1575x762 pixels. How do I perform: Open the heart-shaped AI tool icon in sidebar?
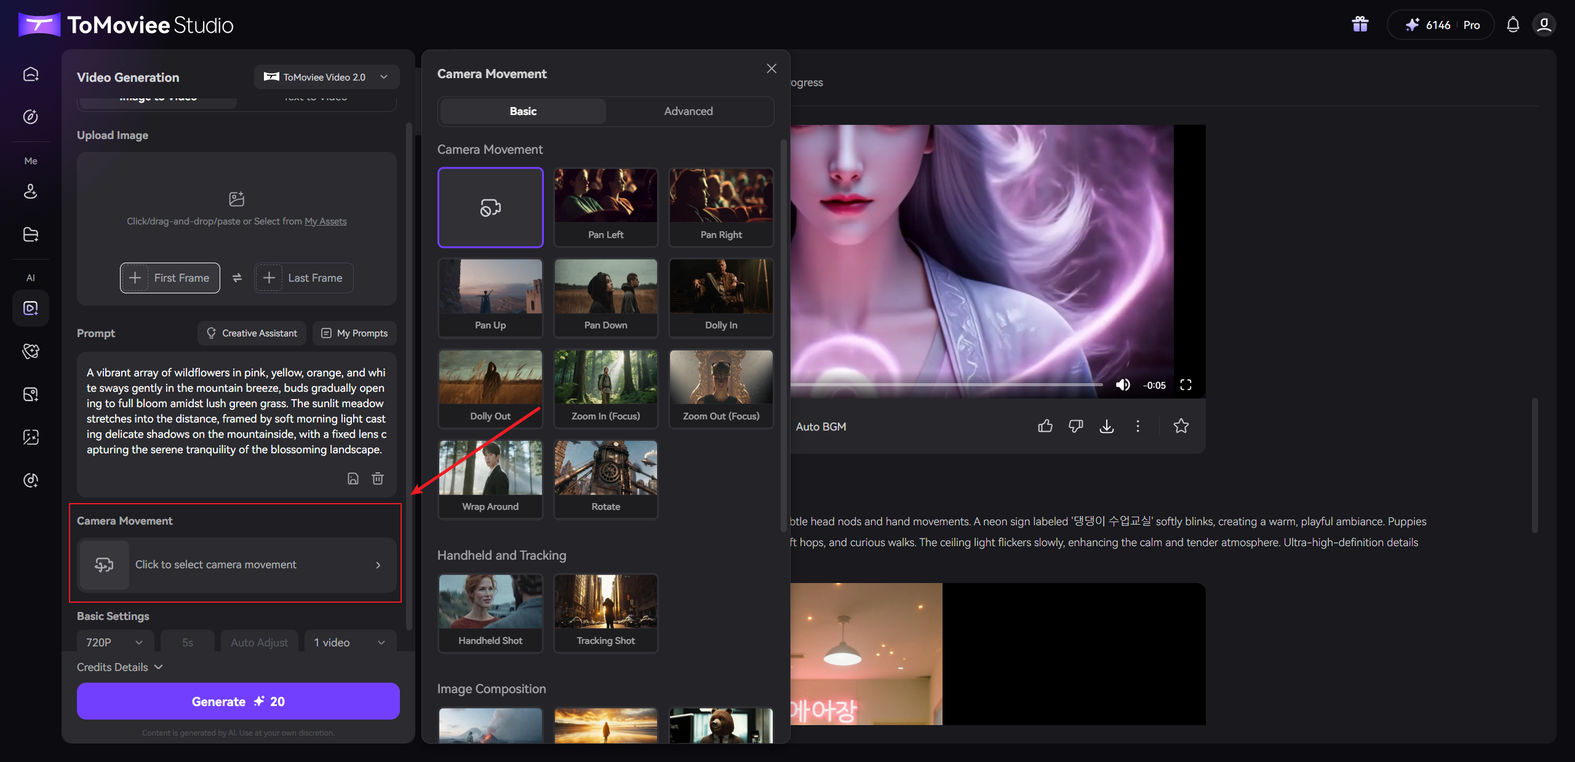click(31, 351)
